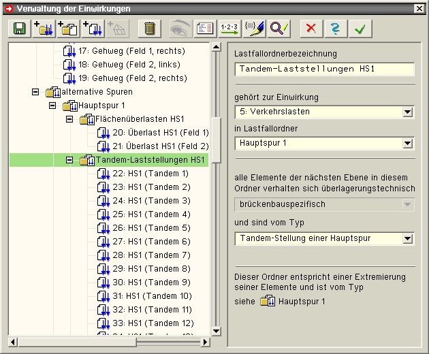Click the 1-2-3 renumbering toolbar icon
Viewport: 429px width, 354px height.
click(229, 29)
